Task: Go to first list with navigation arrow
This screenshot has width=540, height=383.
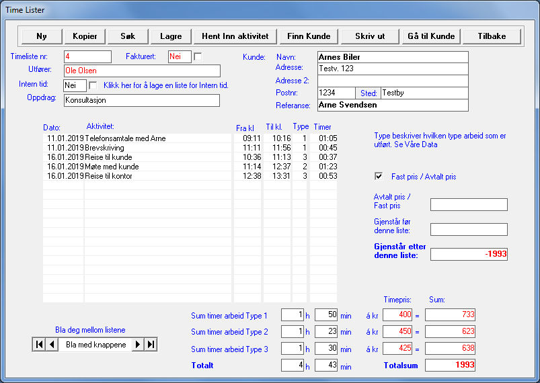Action: coord(39,345)
